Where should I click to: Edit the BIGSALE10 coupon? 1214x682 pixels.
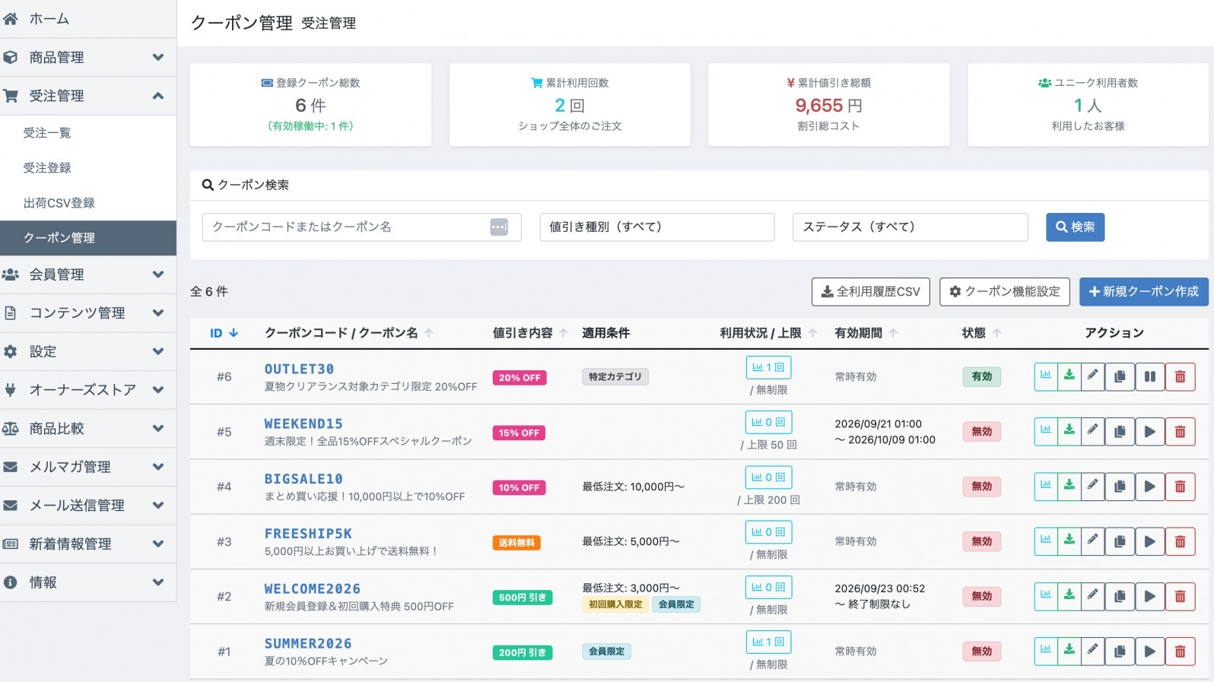pyautogui.click(x=1092, y=487)
